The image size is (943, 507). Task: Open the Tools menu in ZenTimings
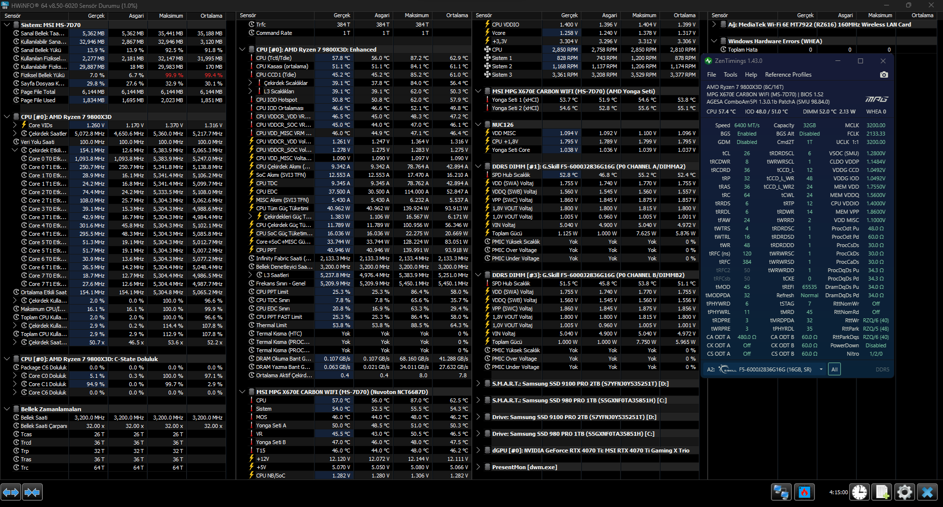pyautogui.click(x=730, y=75)
